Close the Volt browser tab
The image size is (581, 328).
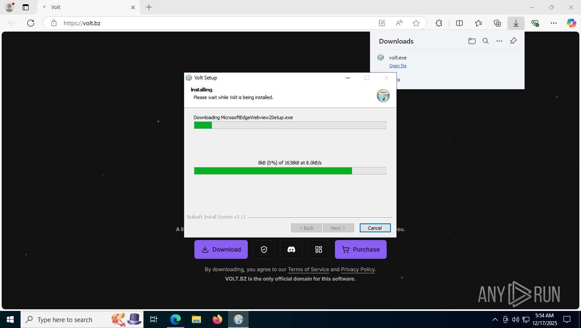point(133,7)
